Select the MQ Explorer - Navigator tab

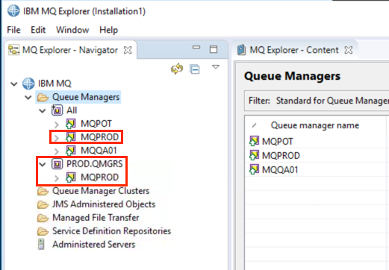point(70,50)
